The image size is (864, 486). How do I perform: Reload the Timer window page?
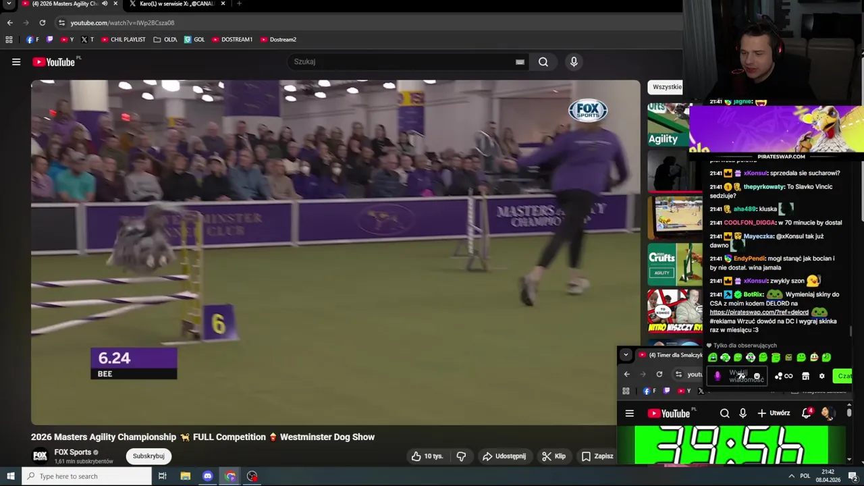659,374
